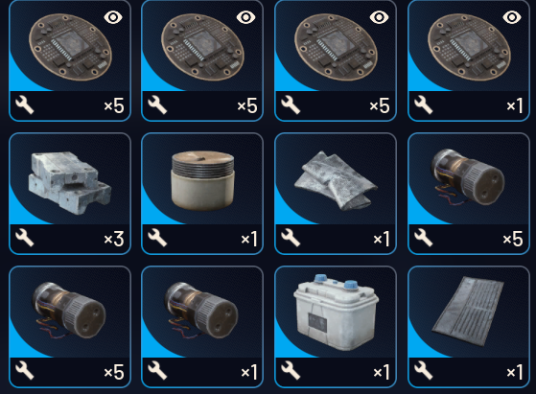536x394 pixels.
Task: Select the gray metal block x3 item
Action: [x=70, y=194]
